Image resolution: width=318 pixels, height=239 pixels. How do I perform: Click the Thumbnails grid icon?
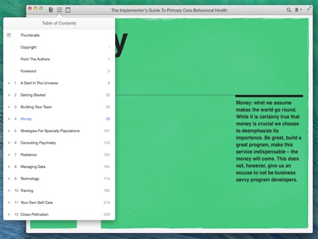9,35
